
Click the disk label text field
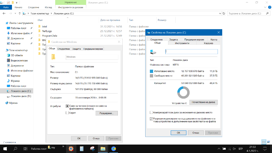[x=191, y=52]
